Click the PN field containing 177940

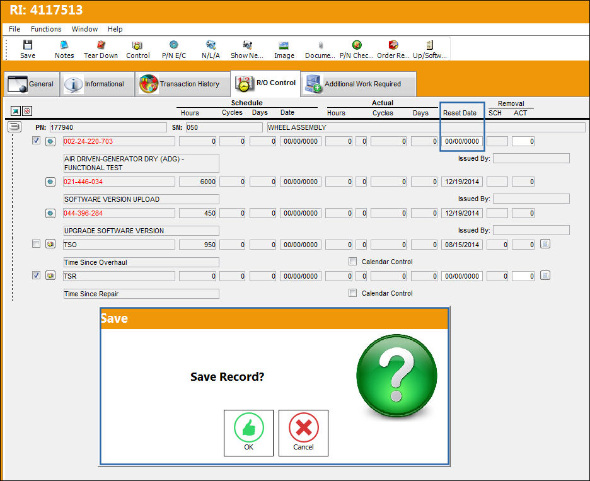tap(108, 127)
